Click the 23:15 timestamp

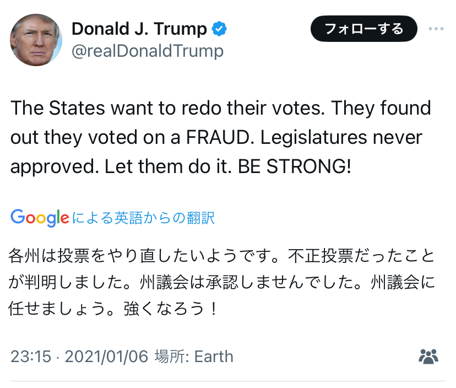[x=30, y=357]
